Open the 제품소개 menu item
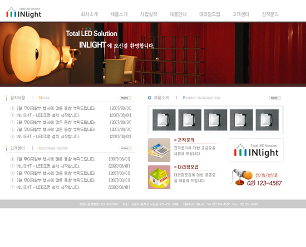The width and height of the screenshot is (306, 247). pyautogui.click(x=119, y=14)
